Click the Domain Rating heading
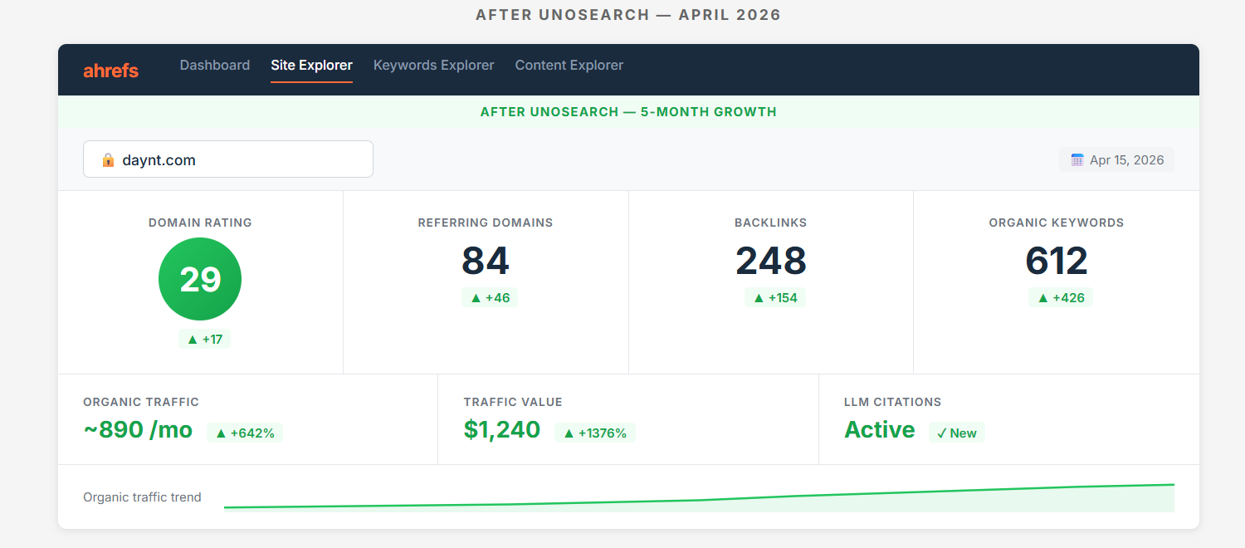This screenshot has width=1245, height=548. [x=200, y=223]
